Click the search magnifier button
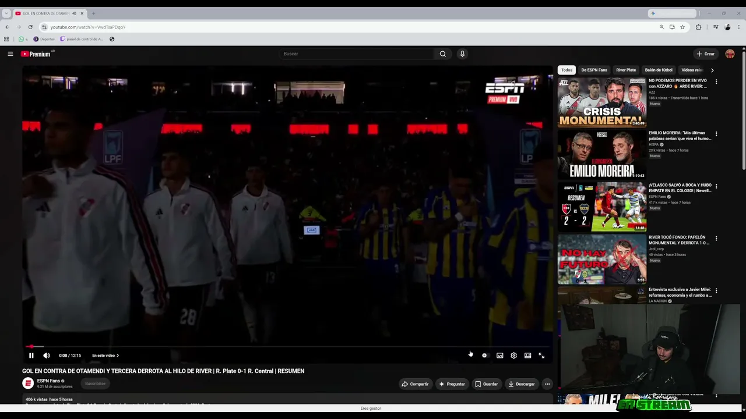The height and width of the screenshot is (419, 746). 443,54
